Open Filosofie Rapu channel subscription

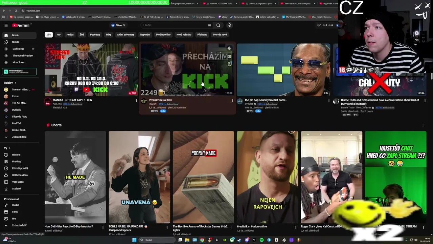coord(19,117)
